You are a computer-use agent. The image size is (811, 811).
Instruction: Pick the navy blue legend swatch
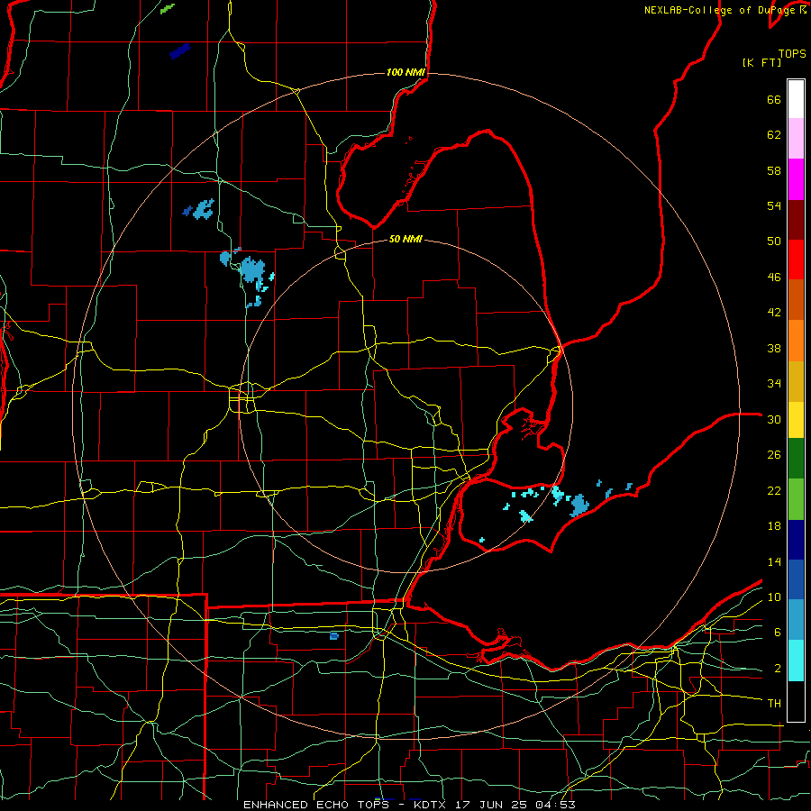796,540
